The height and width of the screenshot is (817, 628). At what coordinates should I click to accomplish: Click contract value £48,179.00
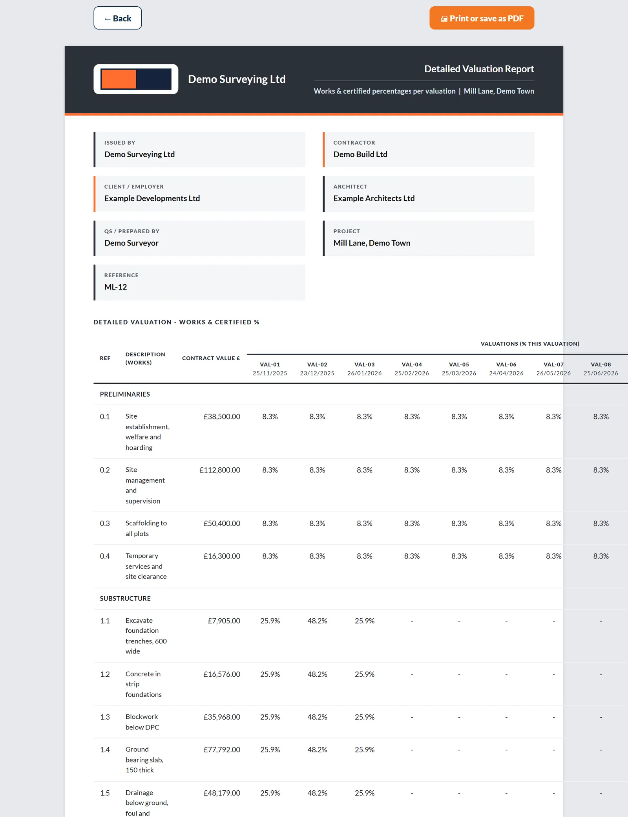pos(222,793)
